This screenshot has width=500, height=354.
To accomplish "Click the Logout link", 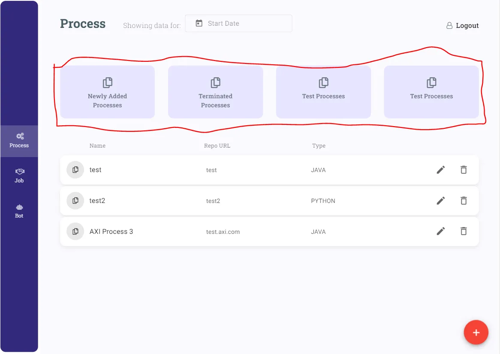I will tap(467, 26).
